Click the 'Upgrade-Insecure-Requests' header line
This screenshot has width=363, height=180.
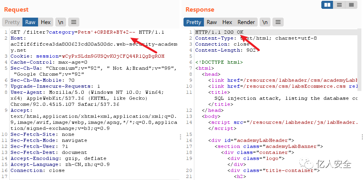55,87
